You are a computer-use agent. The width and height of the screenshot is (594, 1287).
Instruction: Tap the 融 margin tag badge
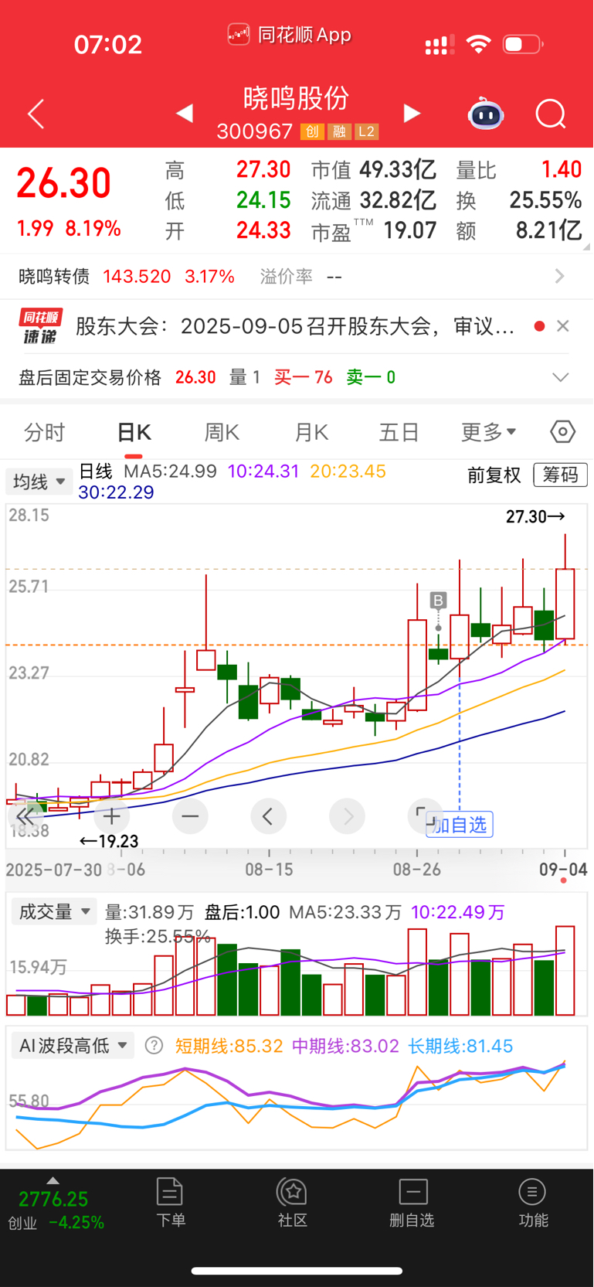(x=338, y=132)
